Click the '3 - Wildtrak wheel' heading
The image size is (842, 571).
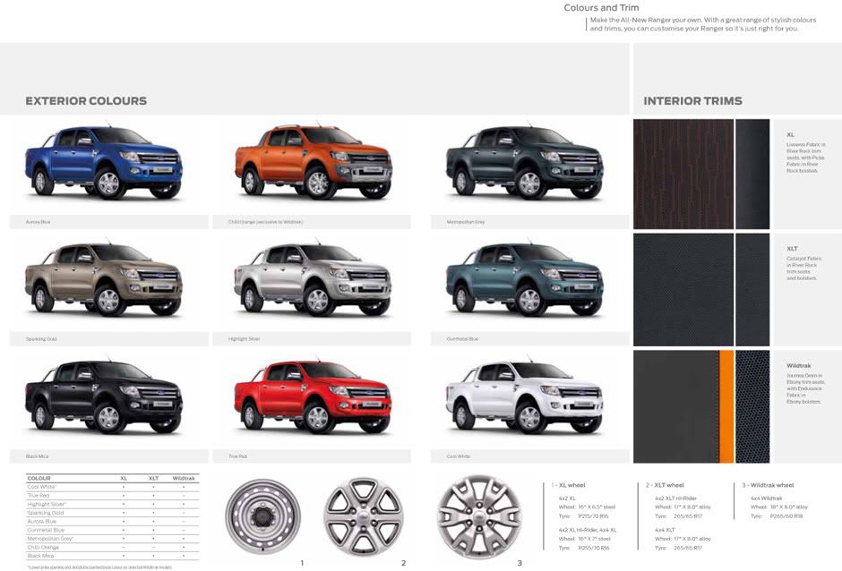point(768,485)
